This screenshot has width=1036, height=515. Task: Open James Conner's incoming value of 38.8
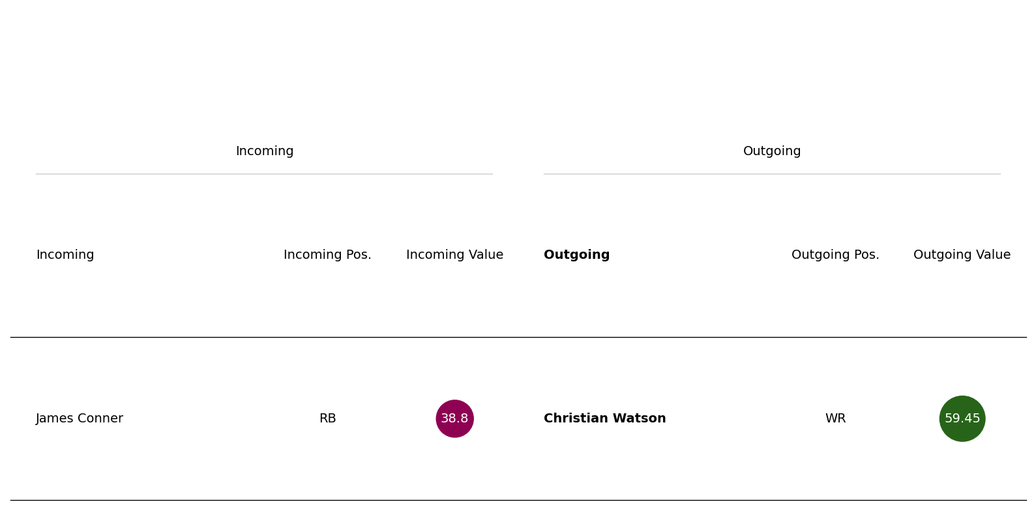(x=454, y=419)
